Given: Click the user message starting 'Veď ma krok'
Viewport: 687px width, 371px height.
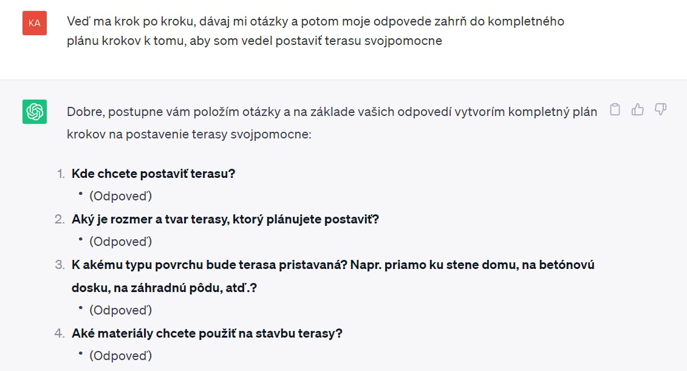Looking at the screenshot, I should [315, 31].
